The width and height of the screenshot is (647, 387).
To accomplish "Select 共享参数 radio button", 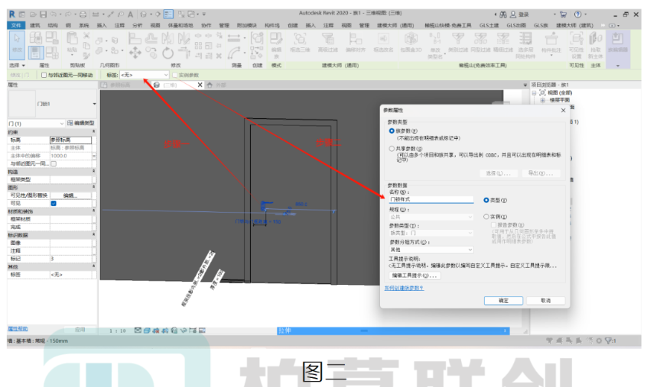I will click(x=392, y=149).
